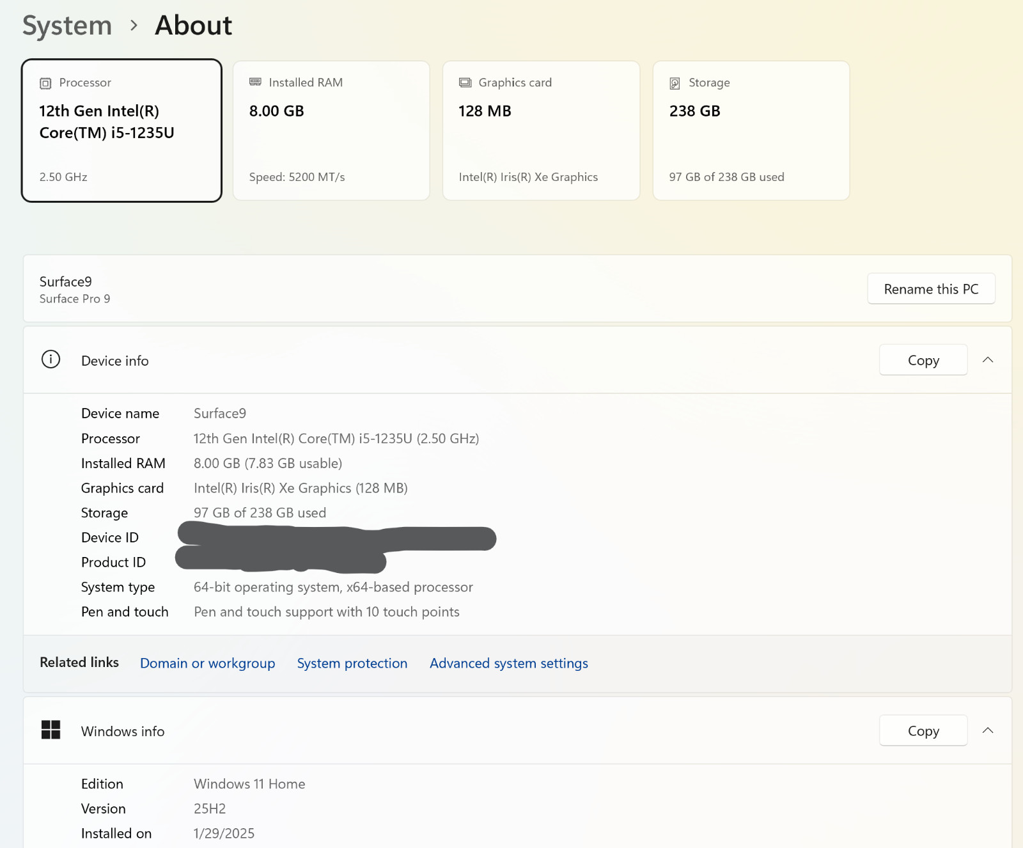Open Domain or workgroup link
Image resolution: width=1023 pixels, height=848 pixels.
208,663
